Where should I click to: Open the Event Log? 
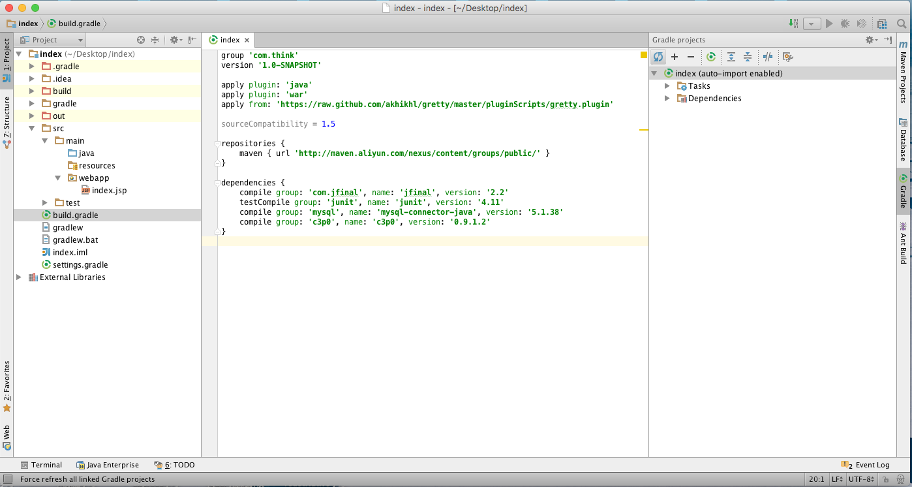click(866, 465)
